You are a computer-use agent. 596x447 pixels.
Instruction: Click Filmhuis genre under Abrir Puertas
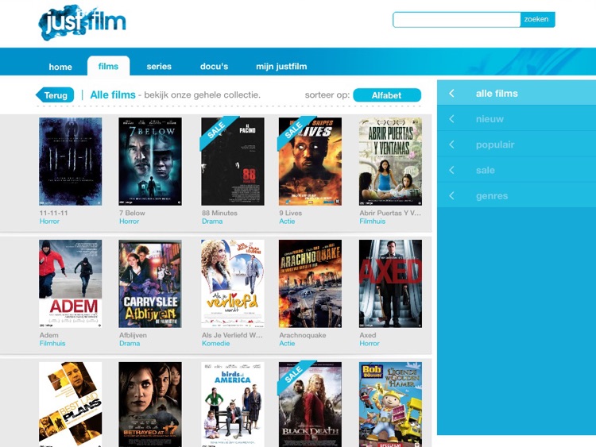pyautogui.click(x=372, y=222)
